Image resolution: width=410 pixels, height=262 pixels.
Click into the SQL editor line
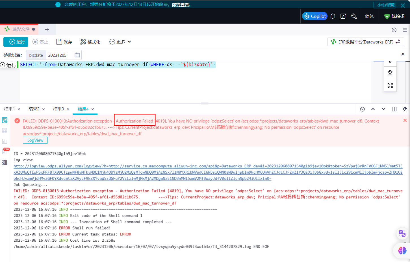pyautogui.click(x=118, y=65)
